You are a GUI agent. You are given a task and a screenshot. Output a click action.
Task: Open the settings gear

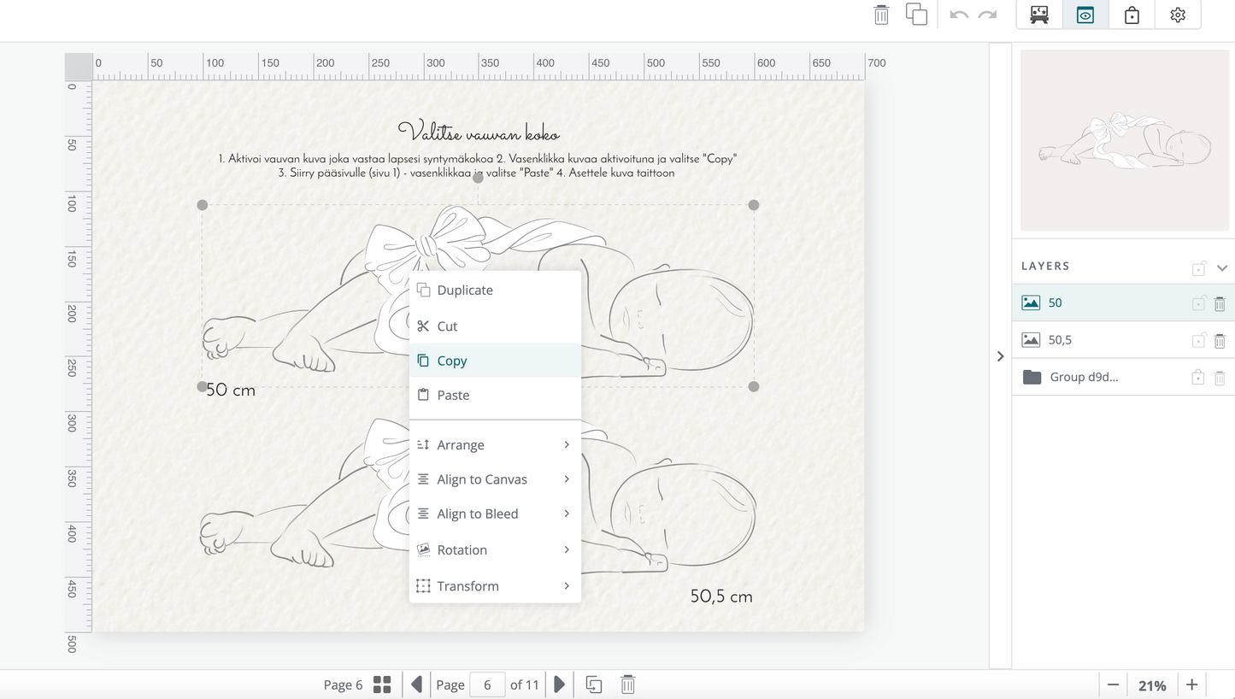tap(1178, 15)
